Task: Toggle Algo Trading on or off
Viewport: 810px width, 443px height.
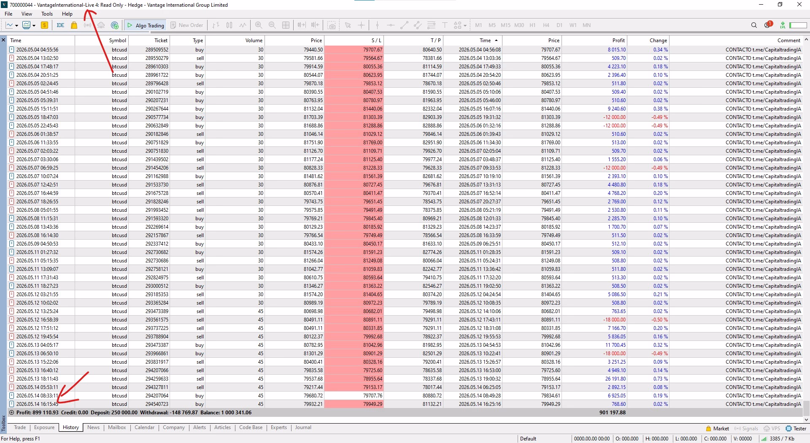Action: click(x=146, y=25)
